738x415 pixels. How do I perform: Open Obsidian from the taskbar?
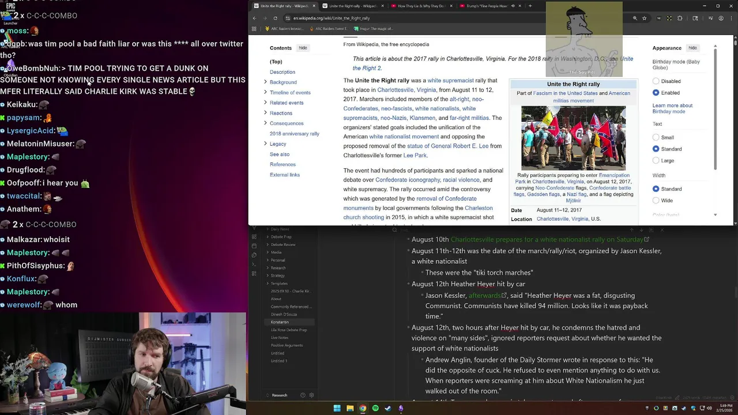click(401, 408)
